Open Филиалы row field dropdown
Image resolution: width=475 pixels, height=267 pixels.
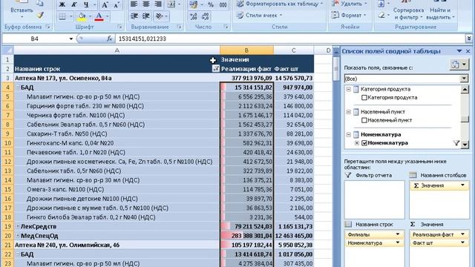tap(398, 234)
